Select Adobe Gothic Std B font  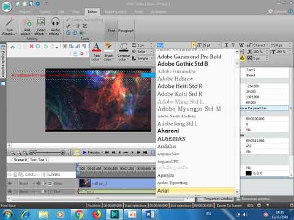[x=183, y=64]
